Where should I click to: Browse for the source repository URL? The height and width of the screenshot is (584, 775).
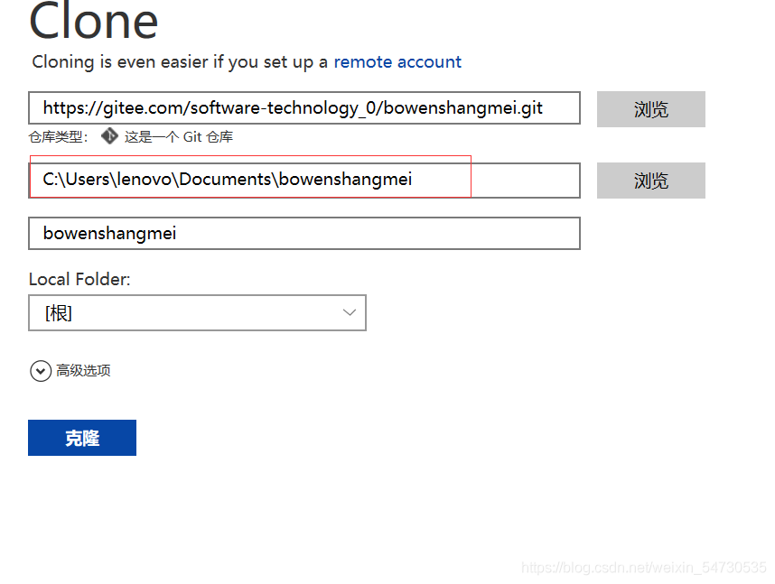coord(651,109)
